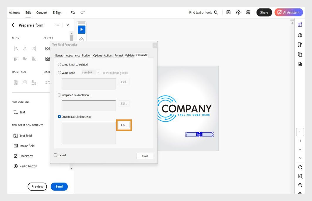Switch to the Format tab
Screen dimensions: 312x201
tap(119, 55)
